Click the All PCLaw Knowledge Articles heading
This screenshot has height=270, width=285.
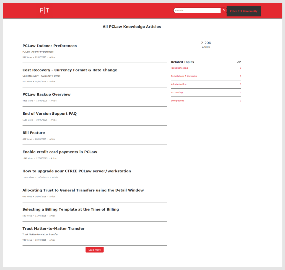coord(132,27)
